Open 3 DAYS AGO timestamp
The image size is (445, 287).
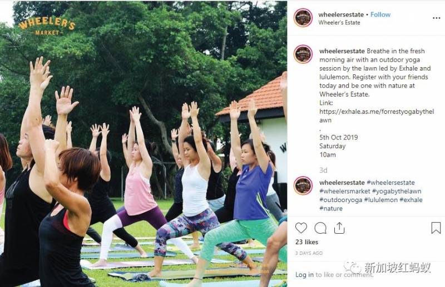(309, 253)
